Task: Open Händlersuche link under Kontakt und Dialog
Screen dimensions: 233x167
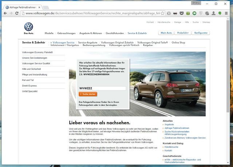Action: coord(171,147)
